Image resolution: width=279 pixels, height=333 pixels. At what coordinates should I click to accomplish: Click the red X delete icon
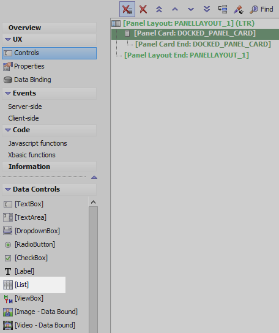point(143,9)
